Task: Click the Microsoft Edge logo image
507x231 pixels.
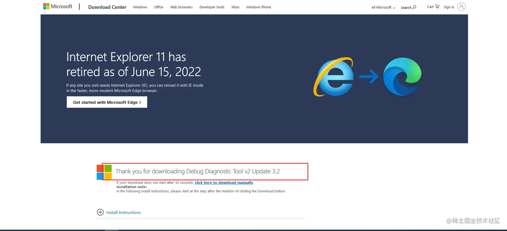Action: point(402,77)
